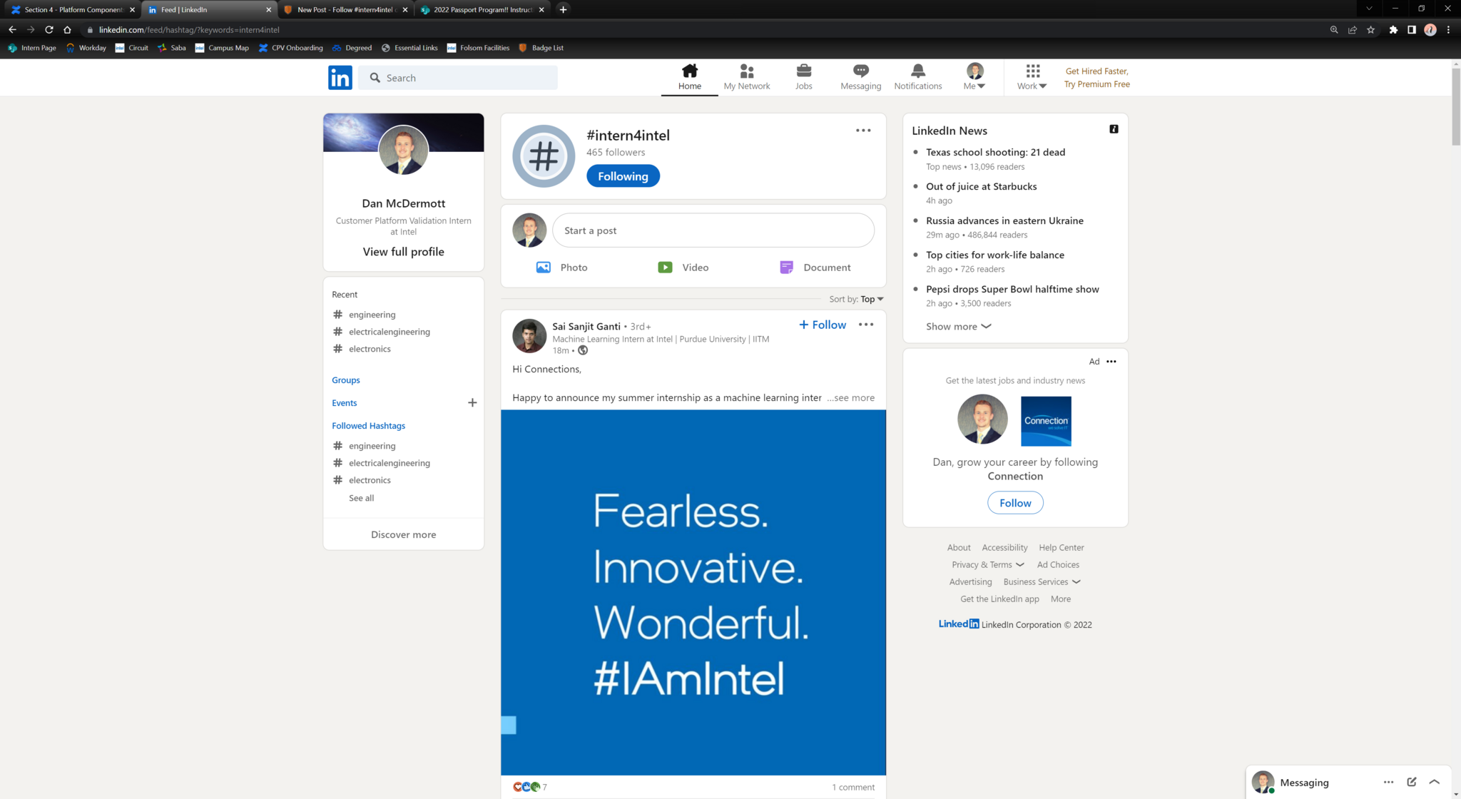Toggle the Following button for #intern4intel
This screenshot has height=799, width=1461.
622,176
